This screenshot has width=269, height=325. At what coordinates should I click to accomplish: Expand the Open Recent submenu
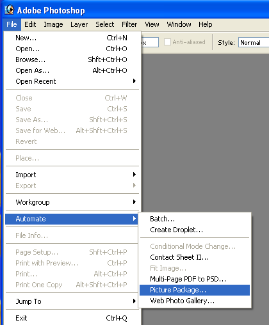tap(72, 81)
